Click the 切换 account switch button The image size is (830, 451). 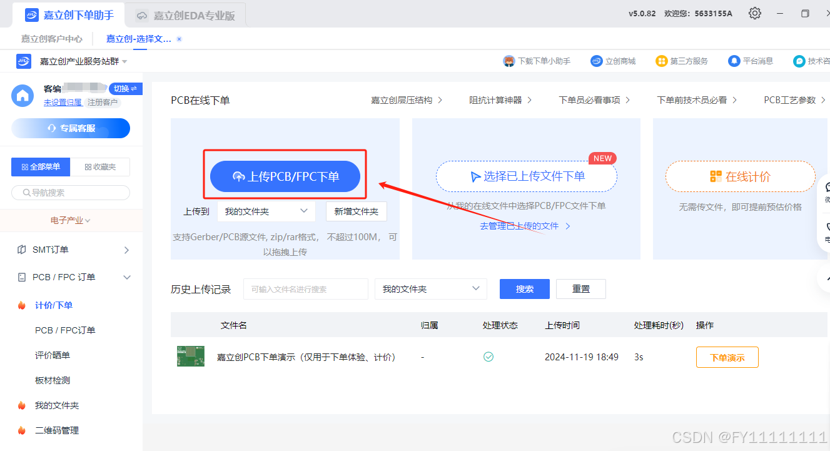pos(125,89)
